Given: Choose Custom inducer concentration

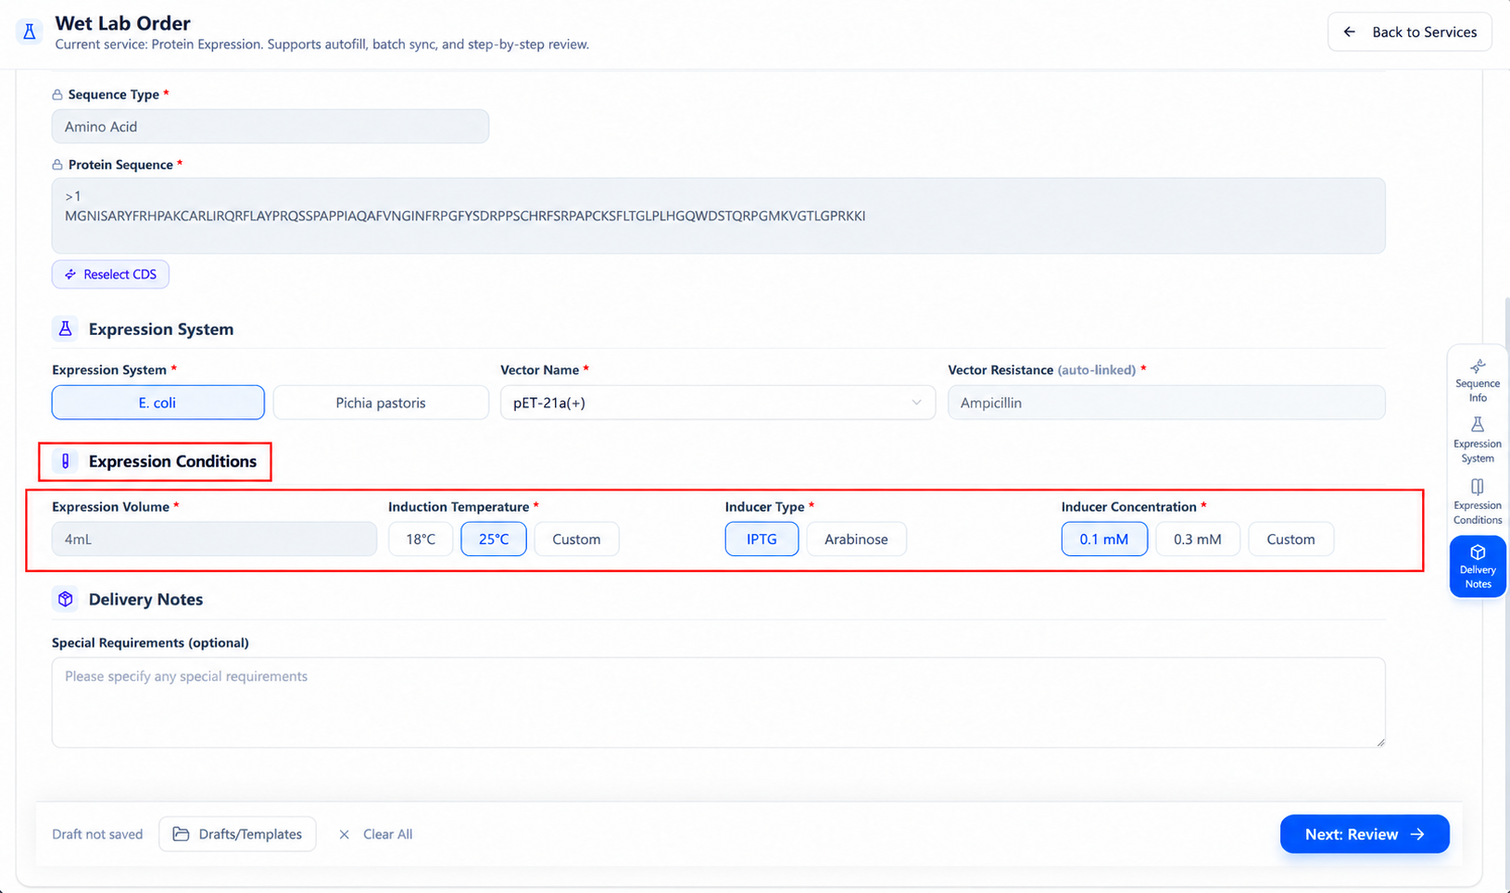Looking at the screenshot, I should [1290, 539].
